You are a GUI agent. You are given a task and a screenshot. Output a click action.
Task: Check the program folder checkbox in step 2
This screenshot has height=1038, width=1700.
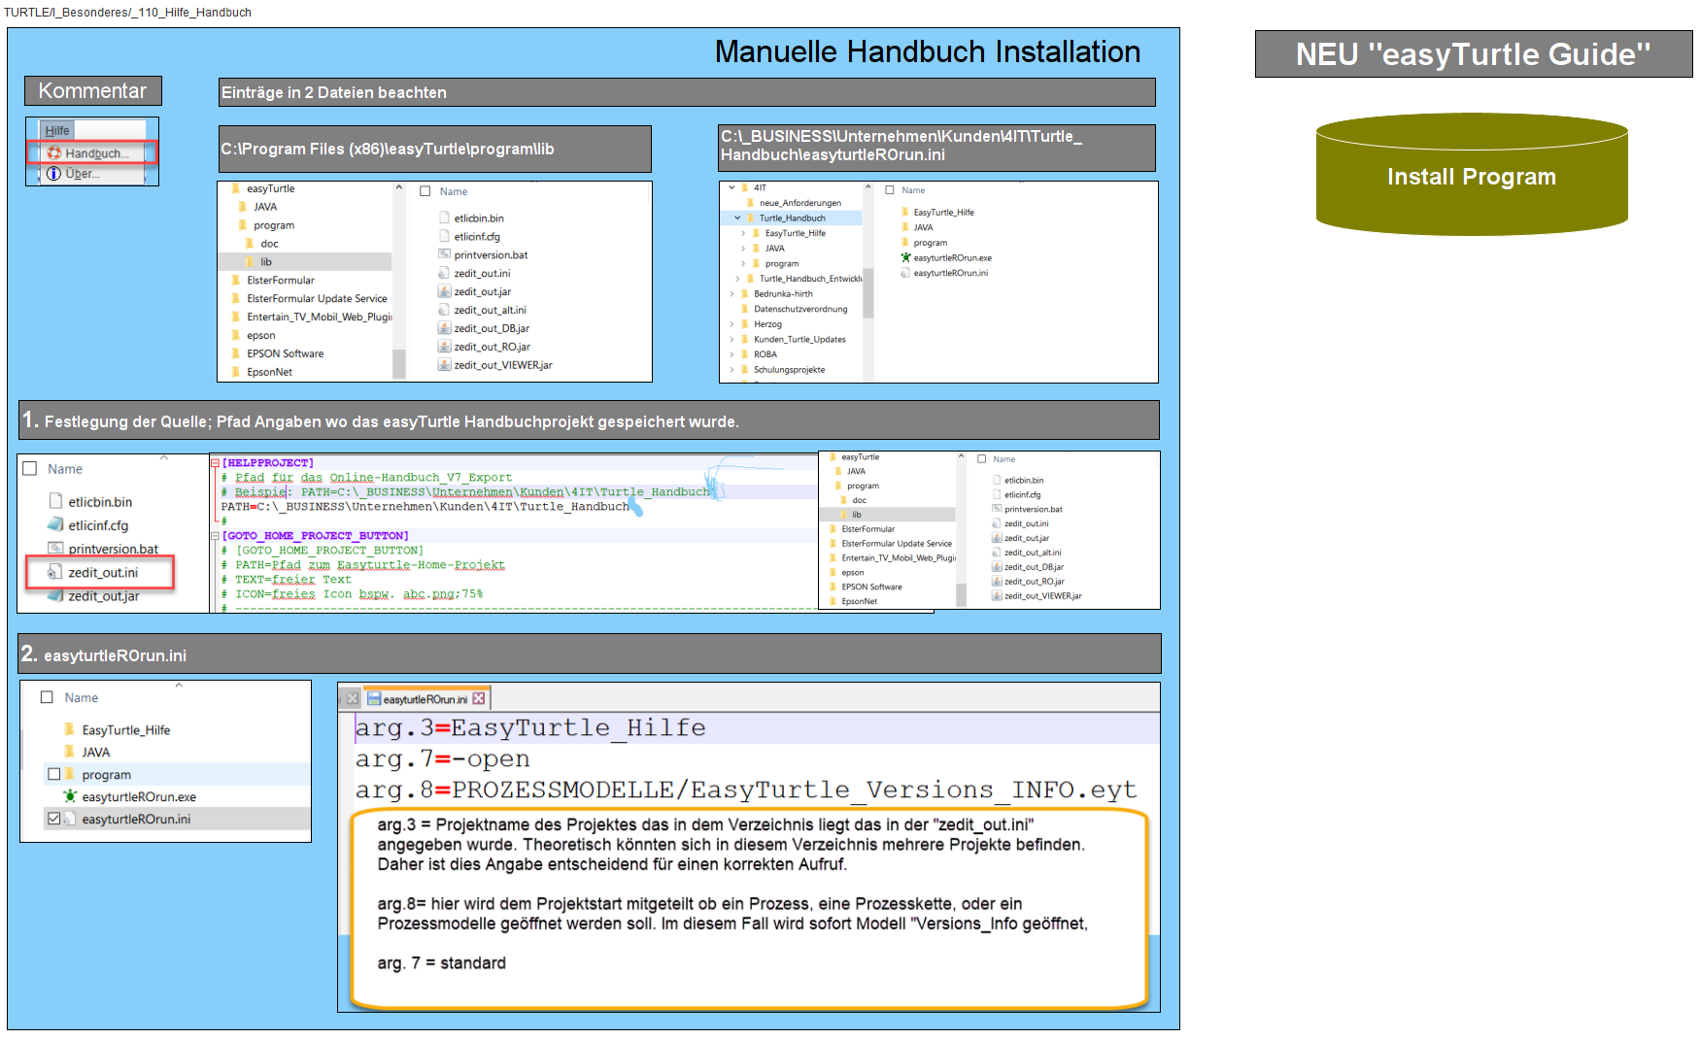[x=54, y=774]
